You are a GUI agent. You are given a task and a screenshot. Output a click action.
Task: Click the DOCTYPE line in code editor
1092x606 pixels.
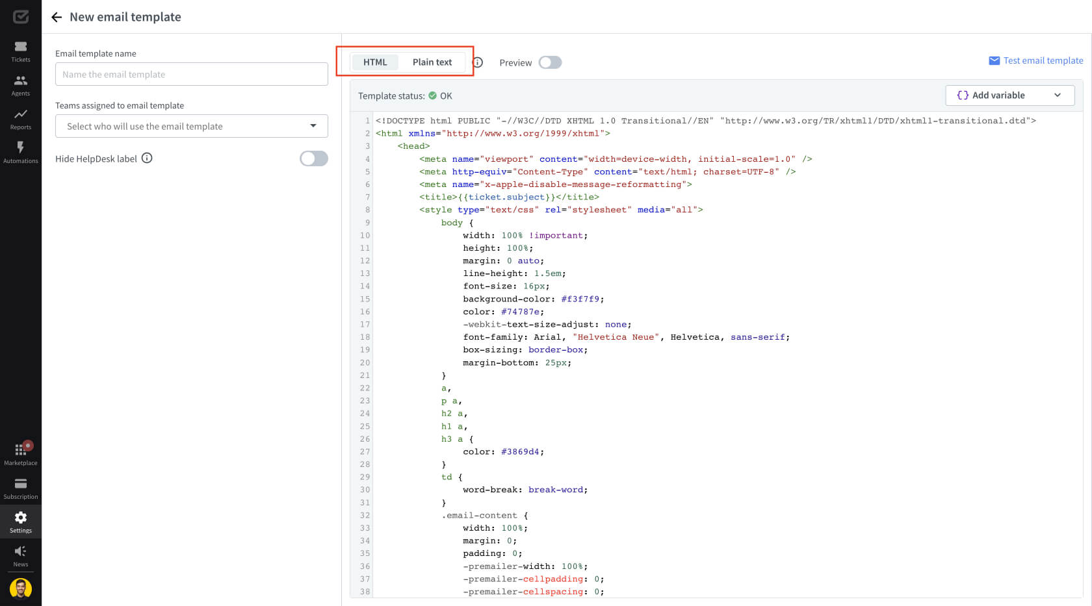705,121
